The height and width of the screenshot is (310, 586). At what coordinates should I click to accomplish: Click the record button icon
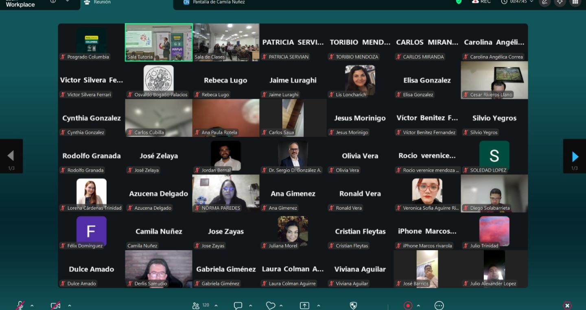408,306
